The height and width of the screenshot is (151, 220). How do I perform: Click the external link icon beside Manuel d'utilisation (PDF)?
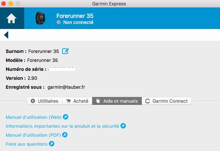65,135
